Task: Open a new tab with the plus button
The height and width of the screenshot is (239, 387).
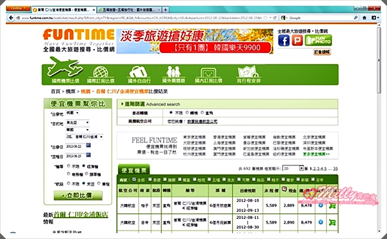Action: point(165,10)
